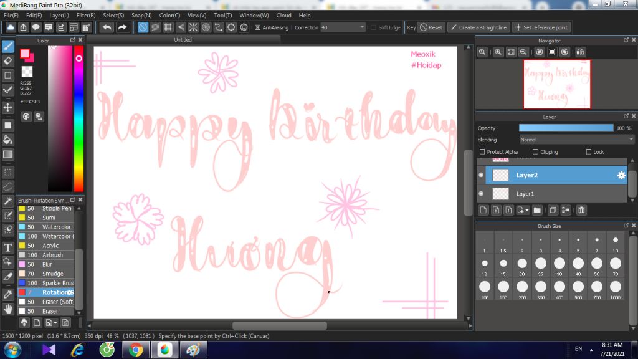Select the Text tool

tap(8, 247)
